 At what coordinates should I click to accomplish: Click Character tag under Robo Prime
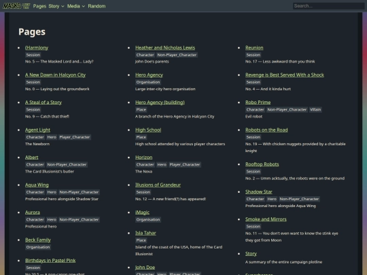click(x=255, y=110)
